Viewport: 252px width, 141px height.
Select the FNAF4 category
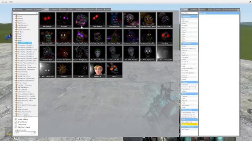20,41
